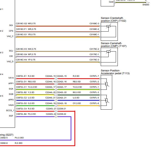The image size is (154, 154).
Task: Click the SGJ pin label
Action: (x=11, y=51)
